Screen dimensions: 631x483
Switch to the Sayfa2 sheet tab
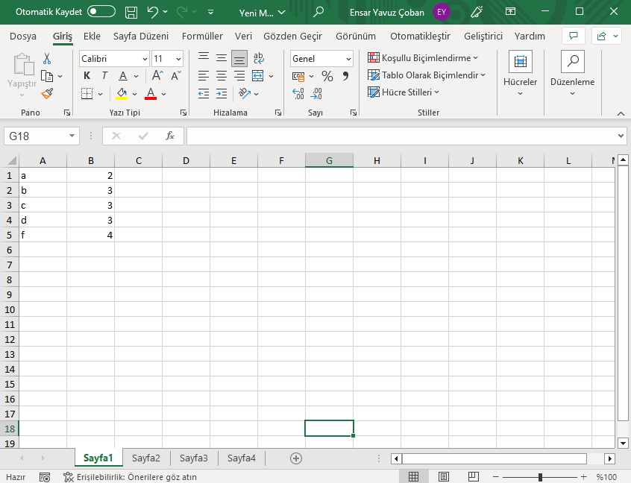pos(146,458)
